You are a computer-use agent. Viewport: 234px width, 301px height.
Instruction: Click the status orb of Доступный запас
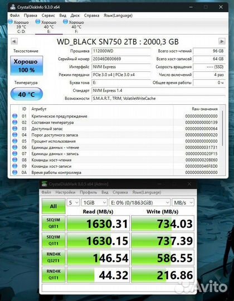pos(15,128)
